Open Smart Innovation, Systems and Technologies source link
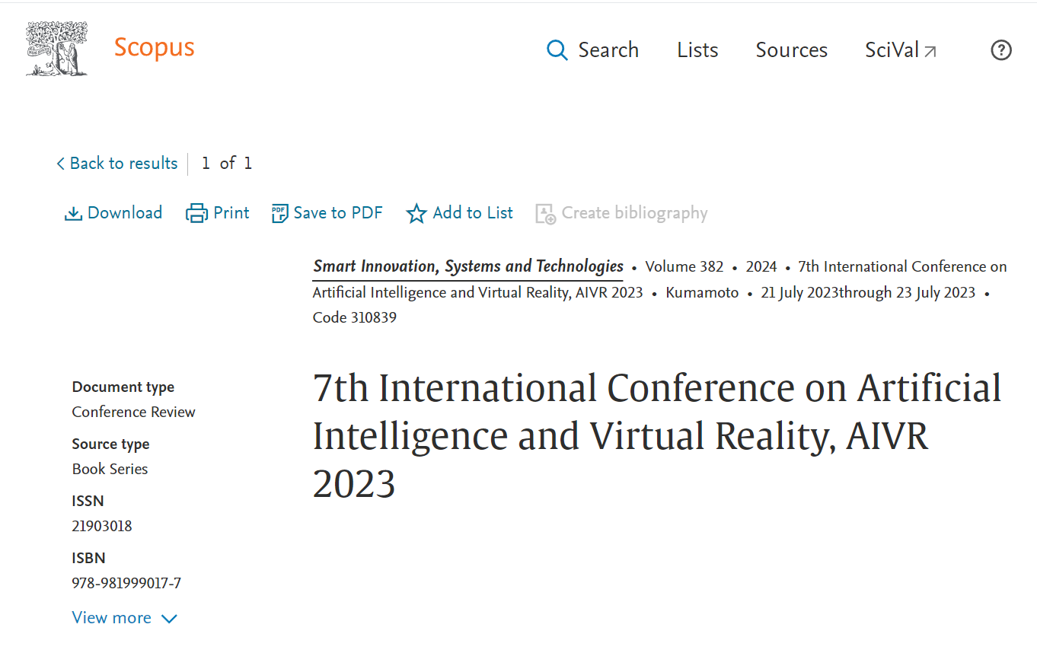 pyautogui.click(x=468, y=267)
